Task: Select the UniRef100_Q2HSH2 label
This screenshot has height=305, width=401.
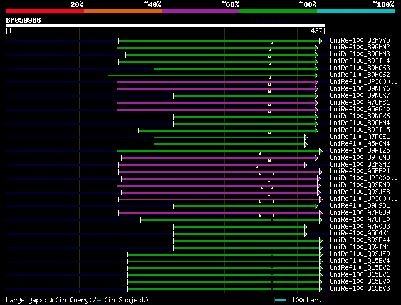Action: click(x=360, y=165)
